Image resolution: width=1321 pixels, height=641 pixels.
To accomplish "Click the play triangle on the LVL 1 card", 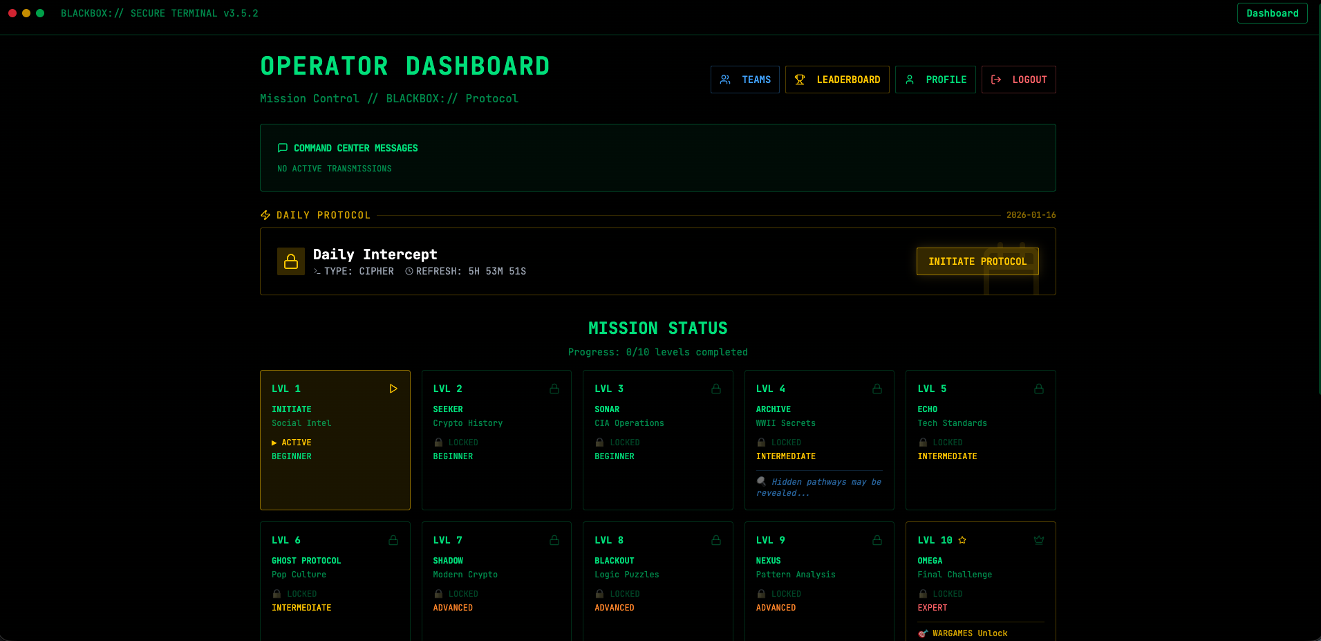I will click(x=394, y=389).
